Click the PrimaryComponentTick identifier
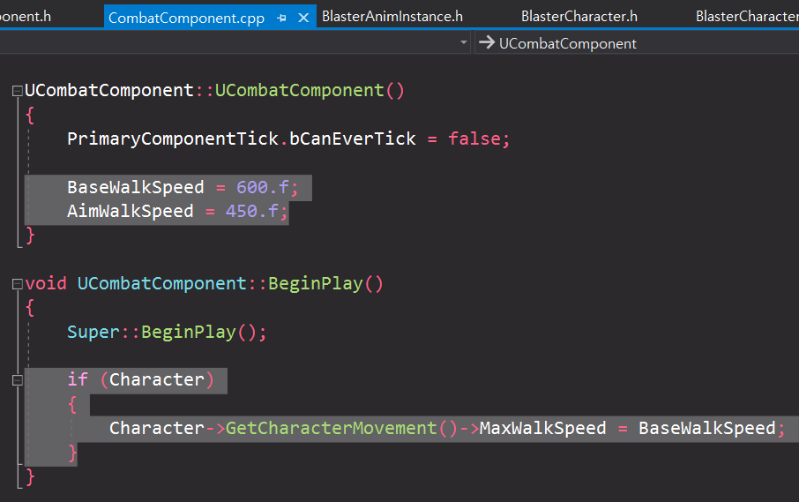 point(173,139)
